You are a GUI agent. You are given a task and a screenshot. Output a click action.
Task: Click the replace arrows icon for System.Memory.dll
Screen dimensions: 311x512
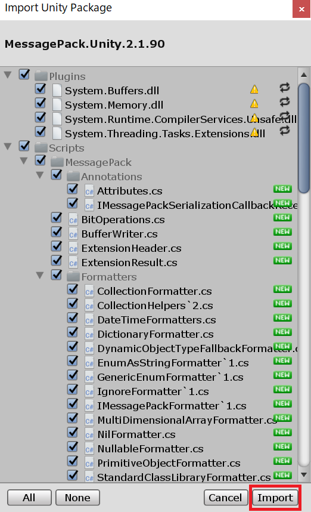pos(285,102)
